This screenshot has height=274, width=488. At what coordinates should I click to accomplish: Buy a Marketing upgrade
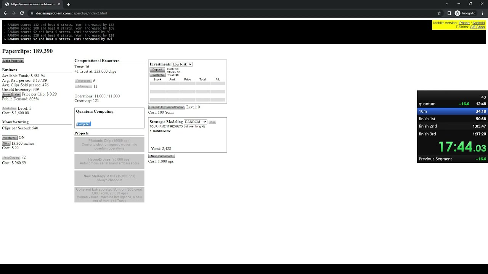point(10,108)
